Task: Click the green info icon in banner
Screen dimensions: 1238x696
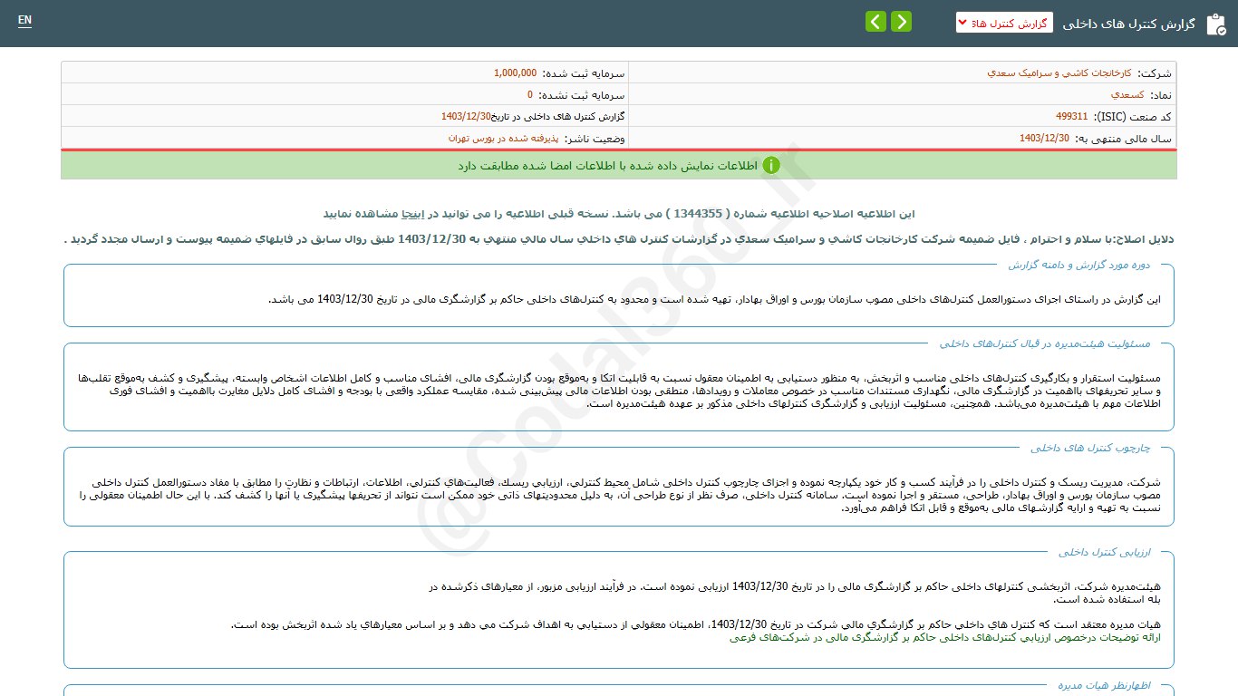Action: 771,165
